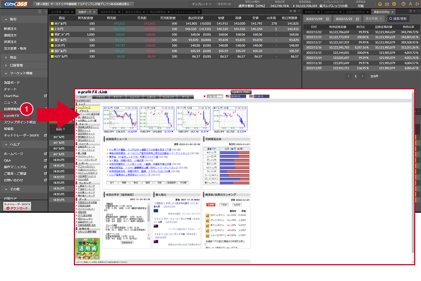Image resolution: width=421 pixels, height=281 pixels.
Task: Open the EUR/JPY mini chart in e-profit FX
Action: click(x=157, y=118)
